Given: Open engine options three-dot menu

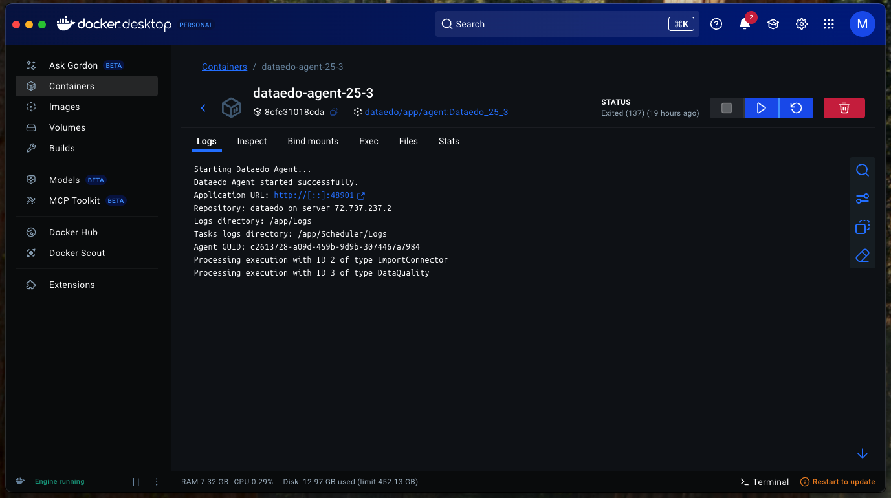Looking at the screenshot, I should [157, 482].
